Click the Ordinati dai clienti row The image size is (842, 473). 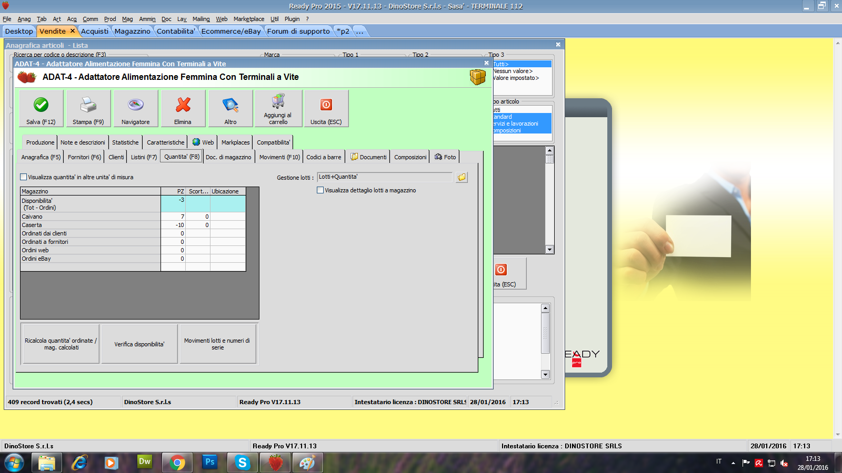point(133,233)
